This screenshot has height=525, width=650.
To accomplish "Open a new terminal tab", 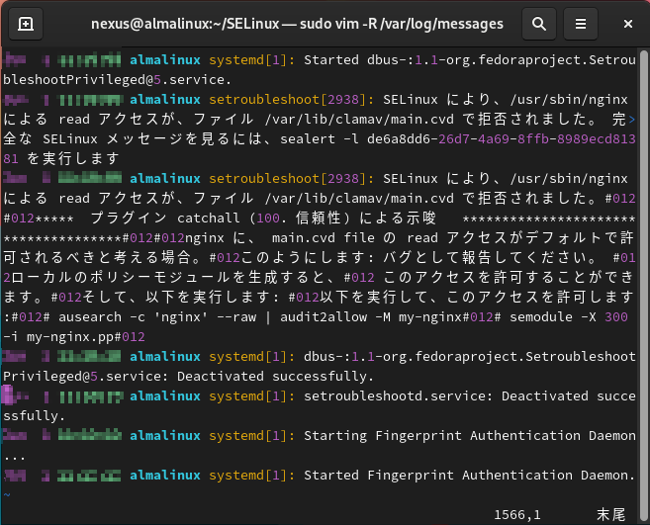I will tap(26, 23).
